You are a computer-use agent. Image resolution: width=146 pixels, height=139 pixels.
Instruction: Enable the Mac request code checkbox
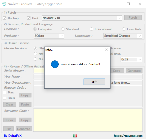click(x=5, y=92)
